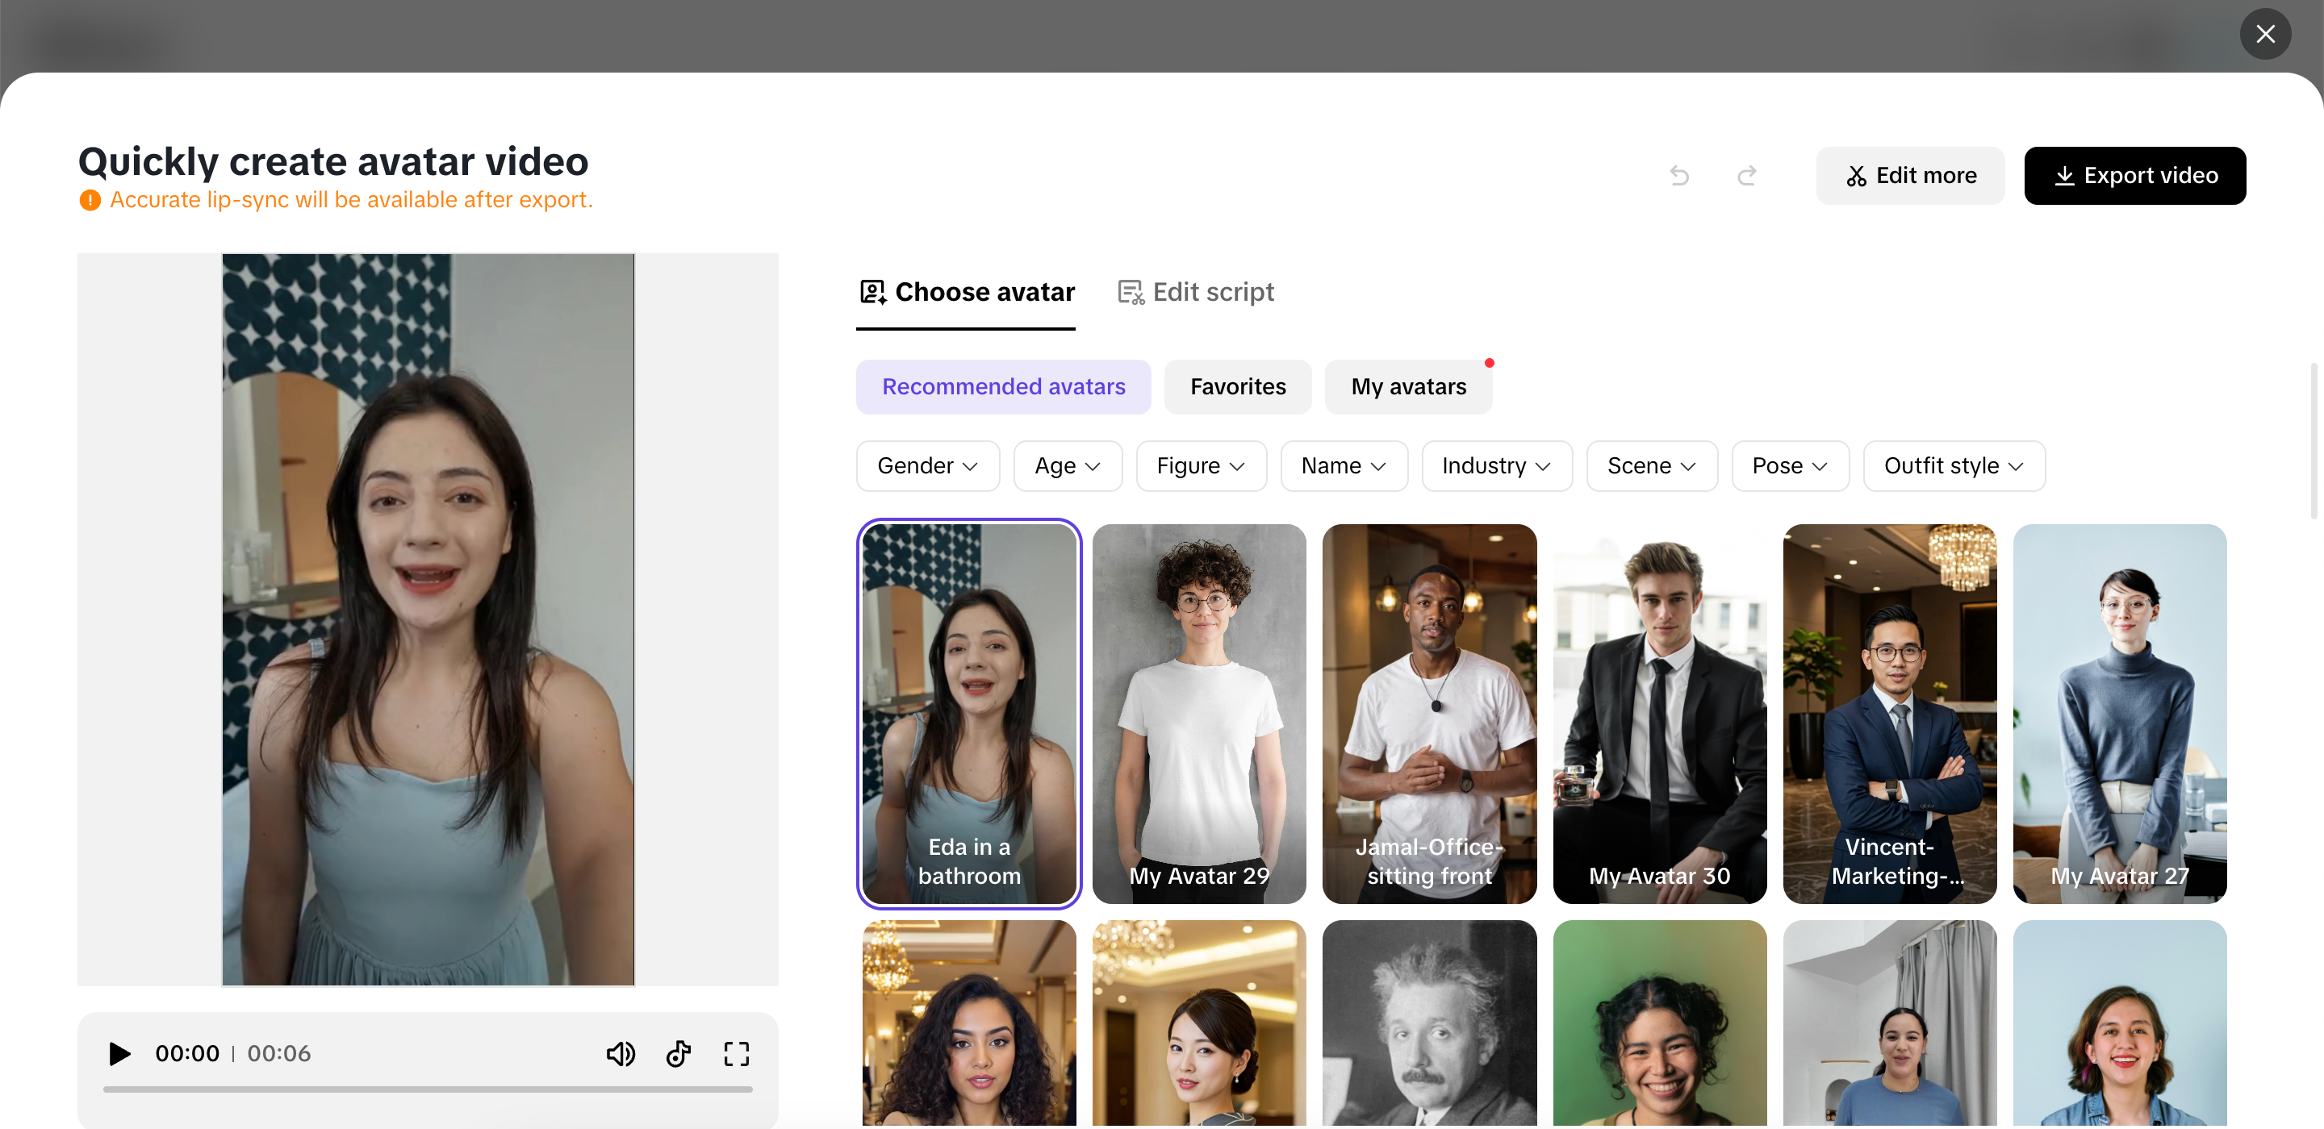Click the redo arrow icon
Image resolution: width=2324 pixels, height=1129 pixels.
point(1746,175)
